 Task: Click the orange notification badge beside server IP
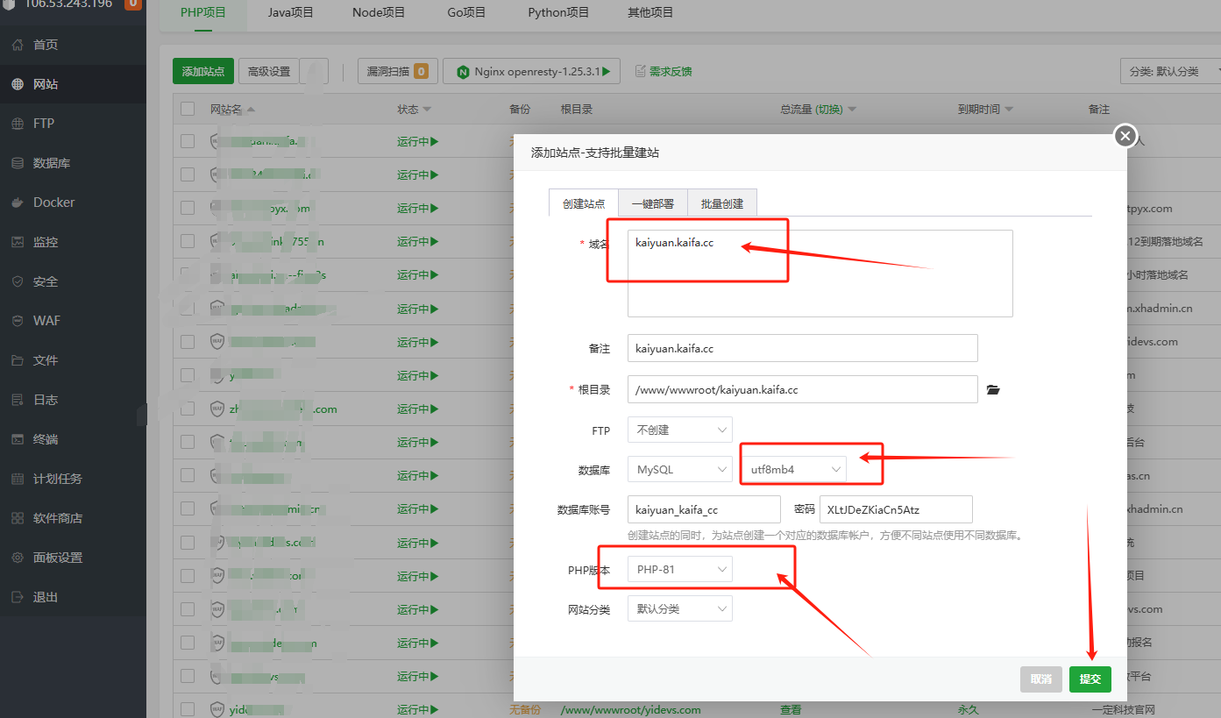click(x=133, y=4)
